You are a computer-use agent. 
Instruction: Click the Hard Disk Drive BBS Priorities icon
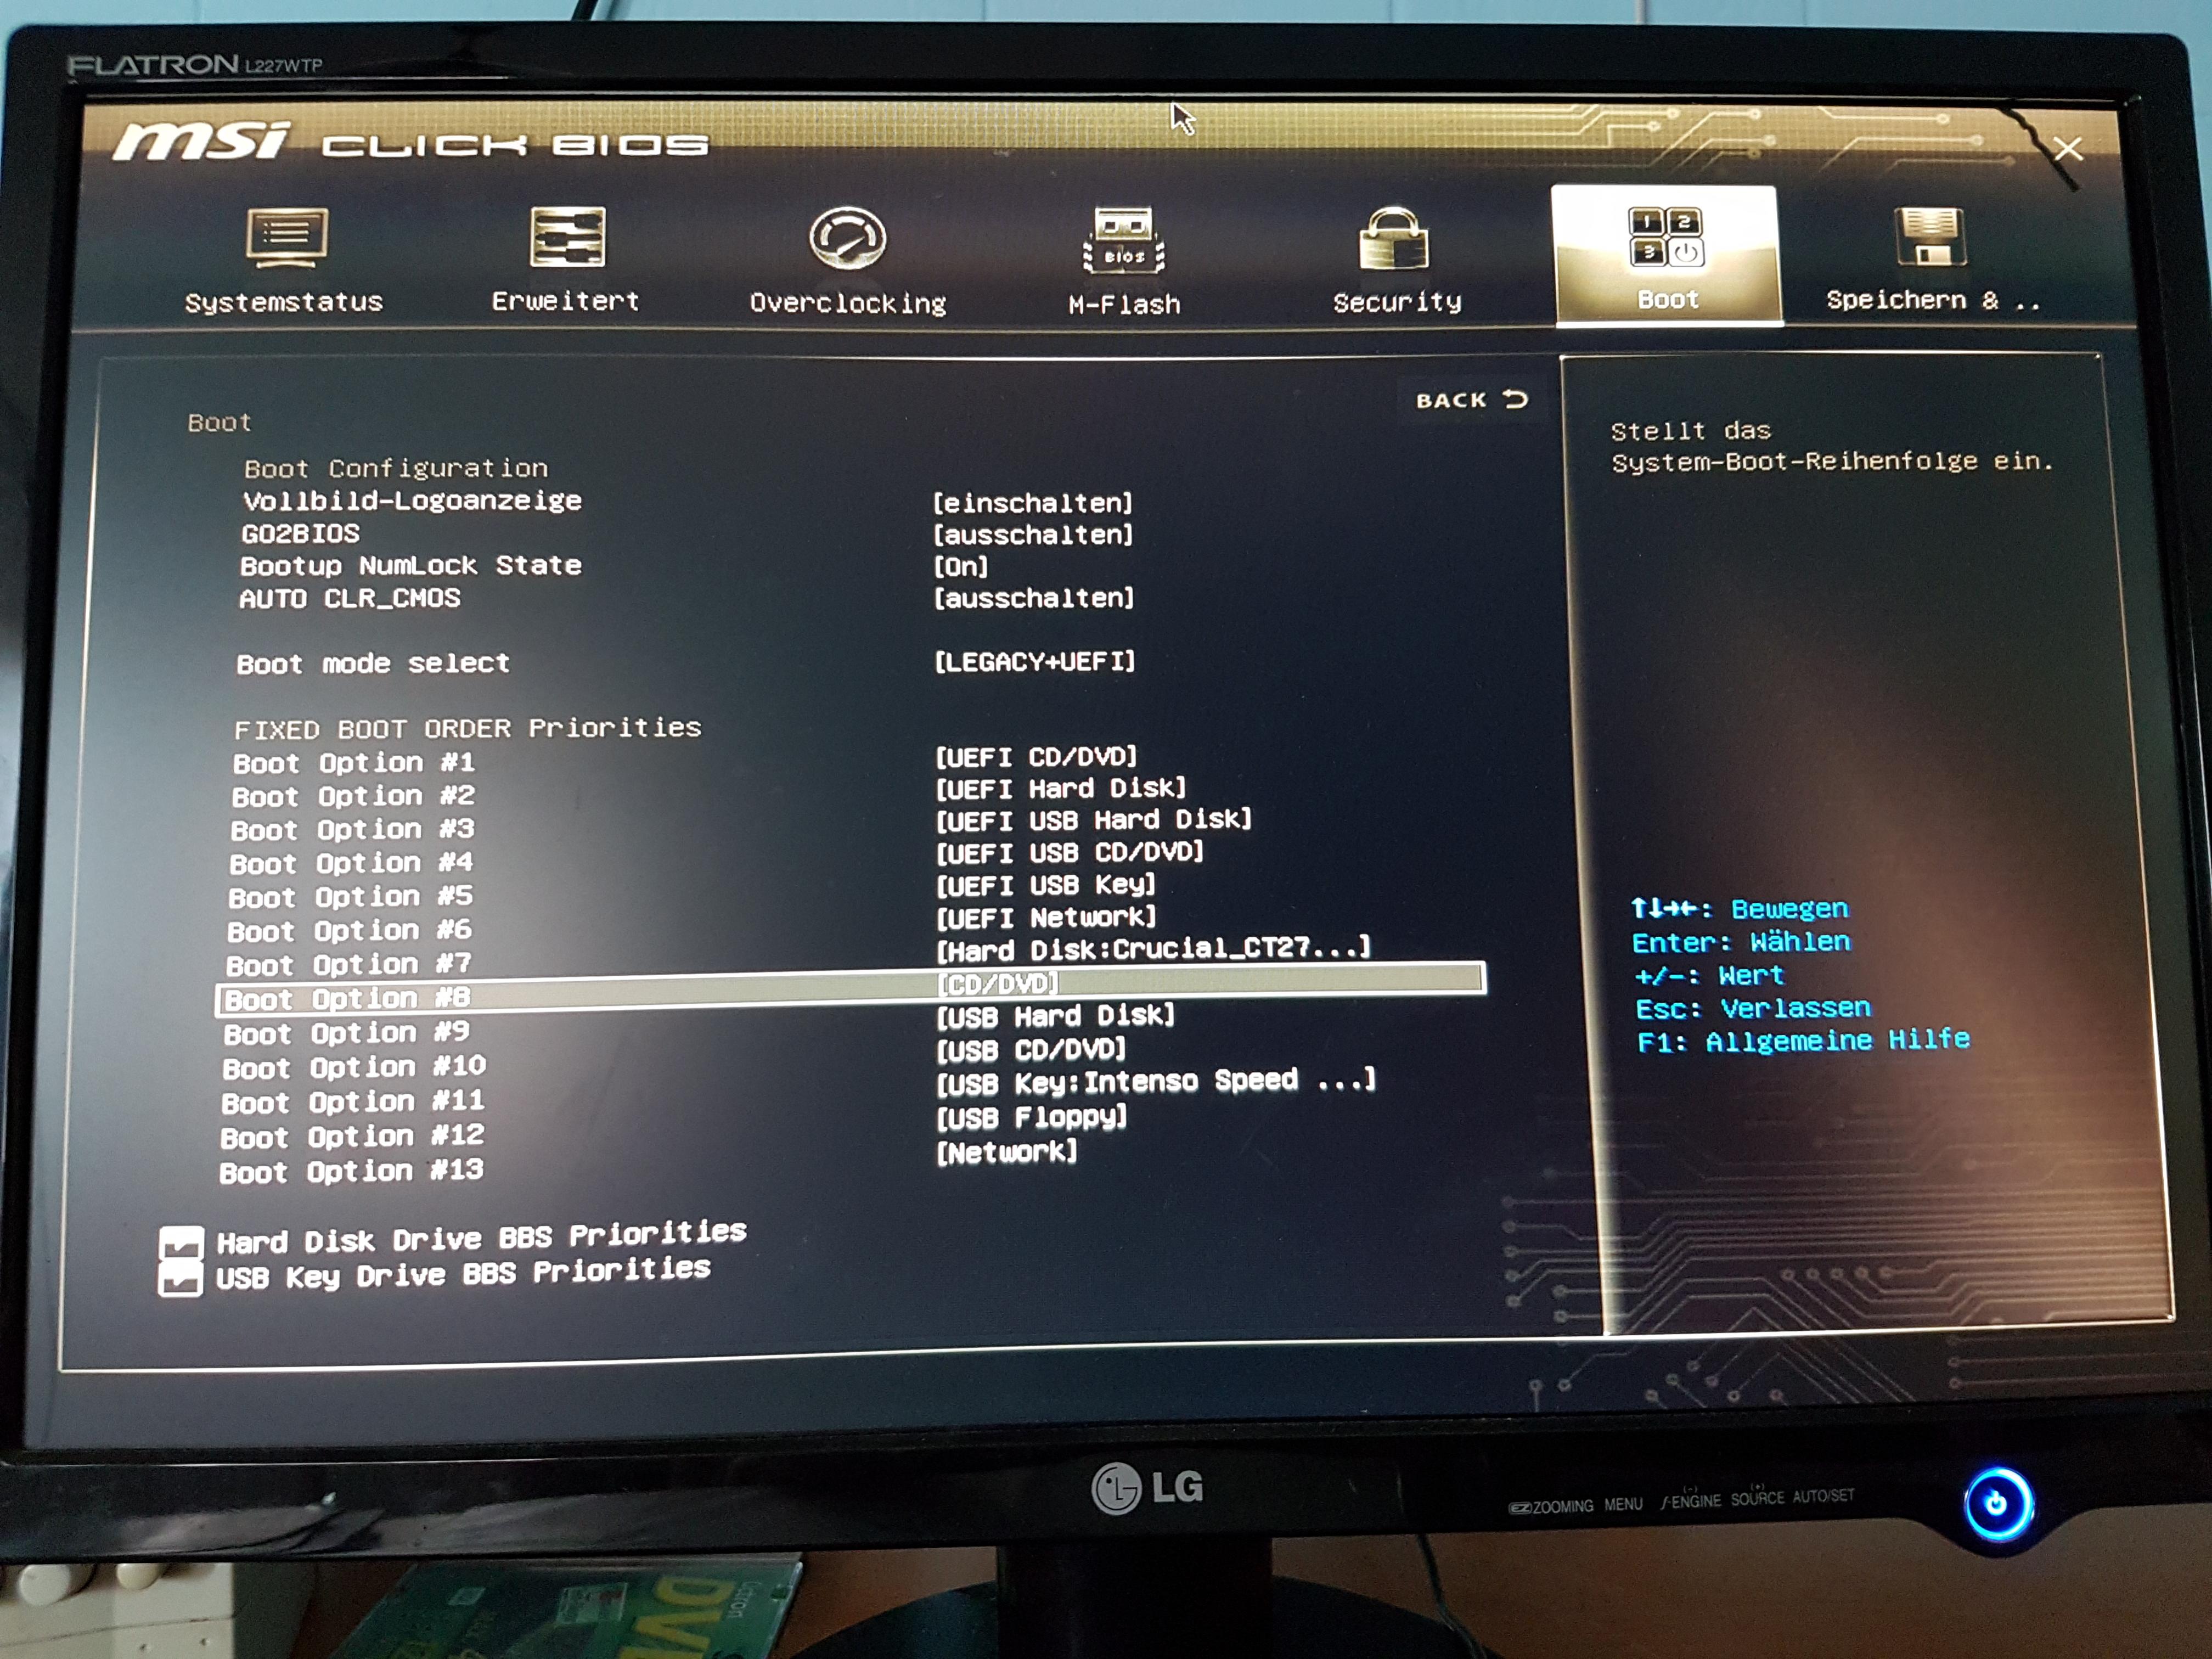tap(181, 1243)
